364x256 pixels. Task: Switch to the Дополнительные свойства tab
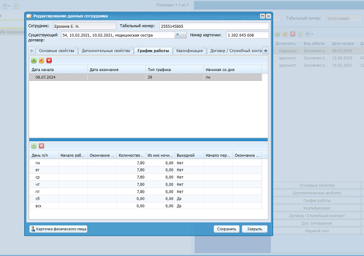(106, 51)
